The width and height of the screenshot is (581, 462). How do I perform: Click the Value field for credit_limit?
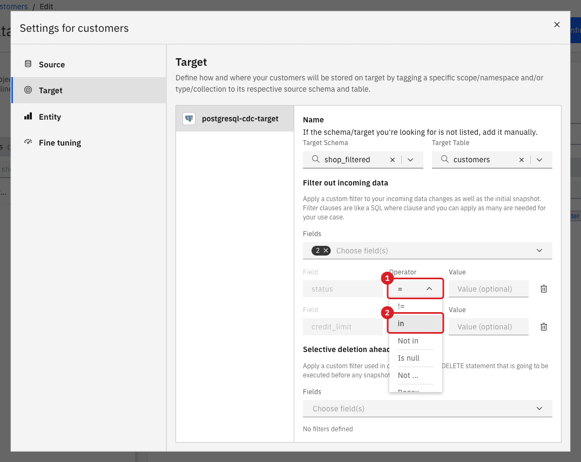coord(488,327)
